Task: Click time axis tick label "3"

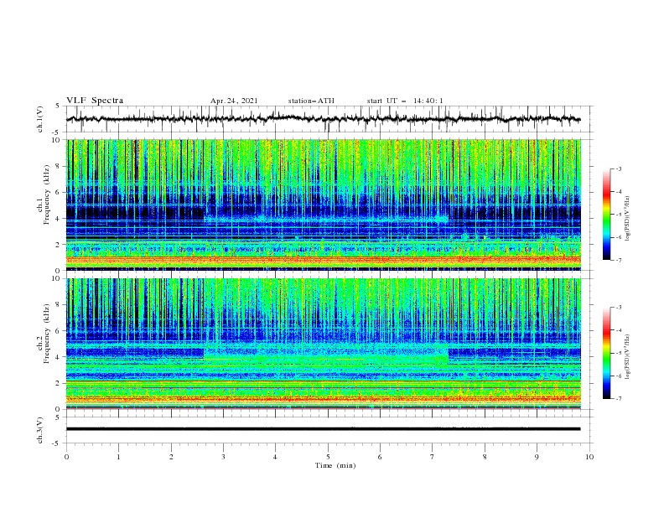Action: [223, 457]
